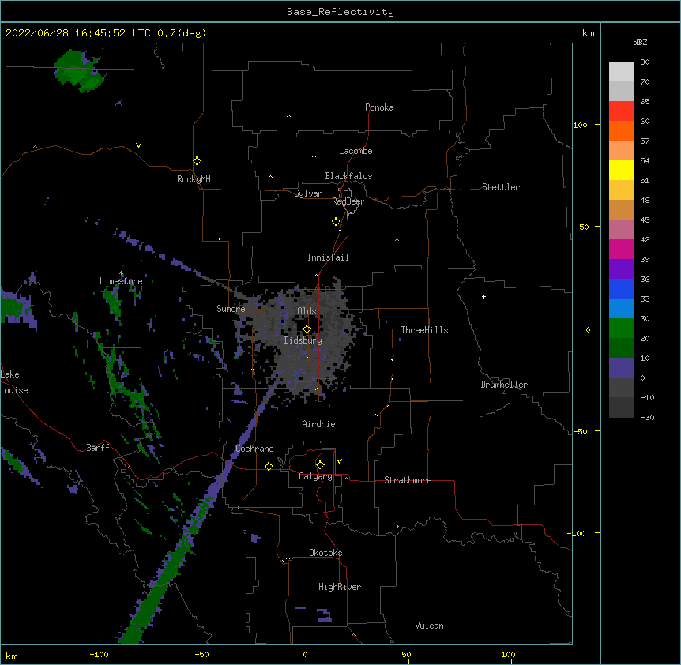Click the yellow diamond marker below Cochrane

pos(269,466)
